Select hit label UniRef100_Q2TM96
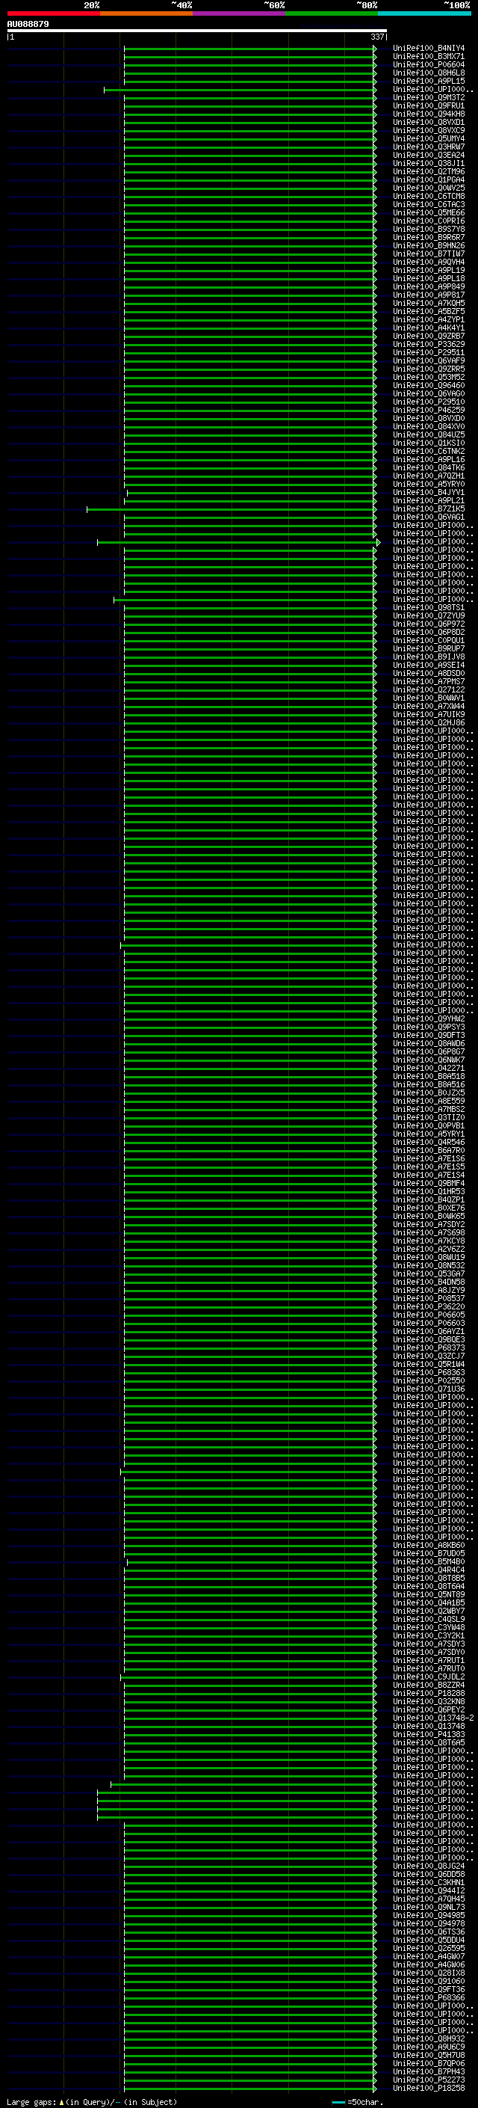Screen dimensions: 478x2108 pyautogui.click(x=429, y=172)
